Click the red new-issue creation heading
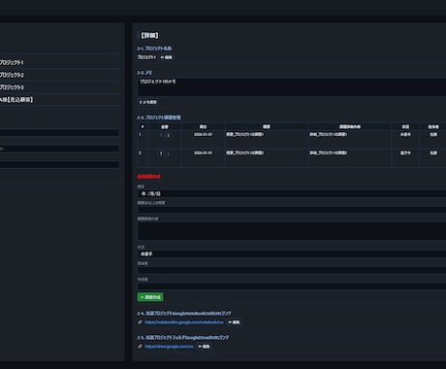The width and height of the screenshot is (446, 369). (148, 177)
